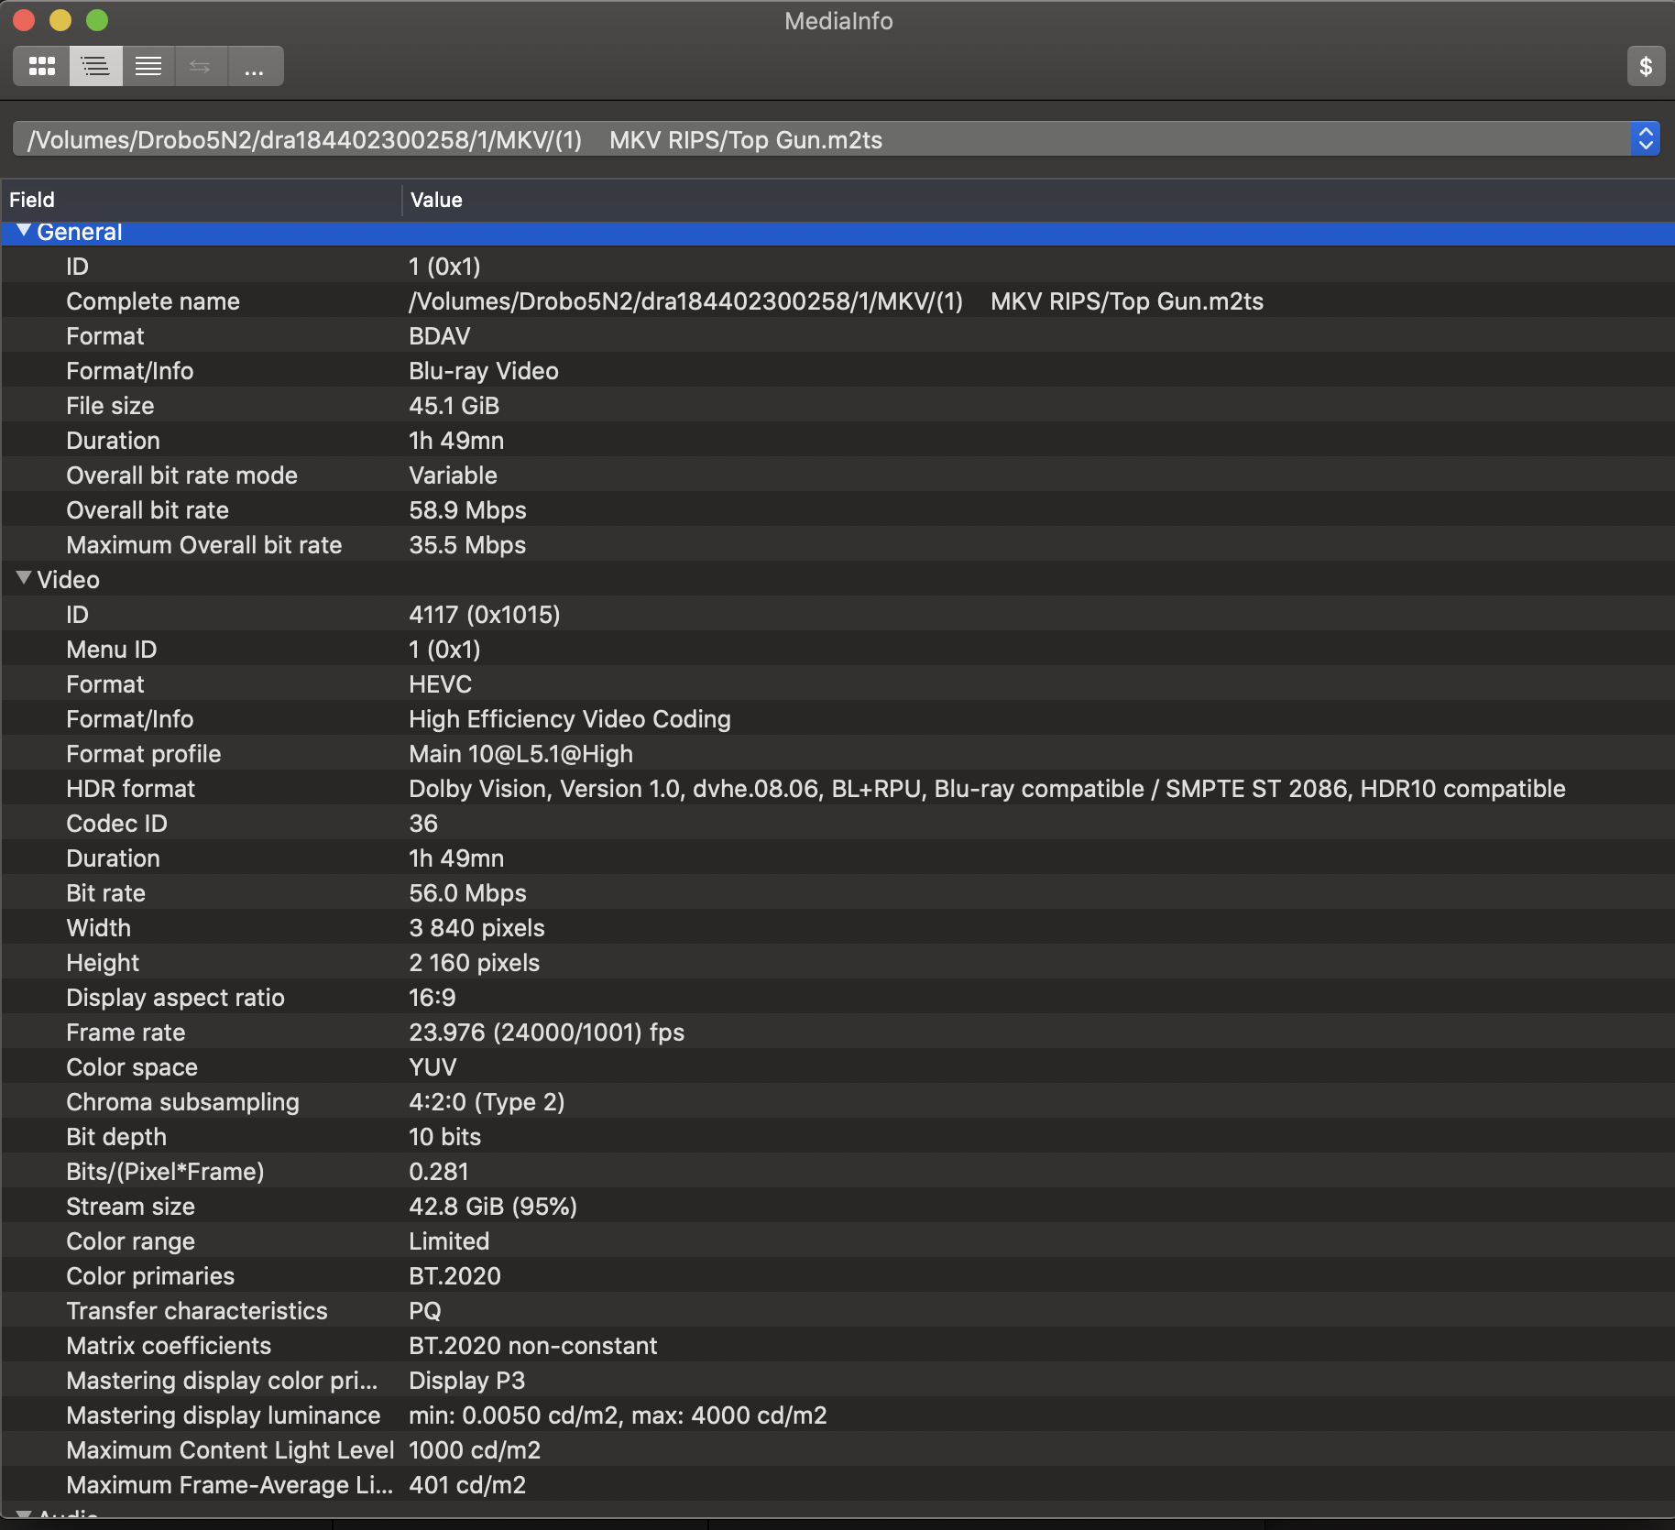The width and height of the screenshot is (1675, 1530).
Task: Click the 401 cd/m2 value
Action: pos(467,1485)
